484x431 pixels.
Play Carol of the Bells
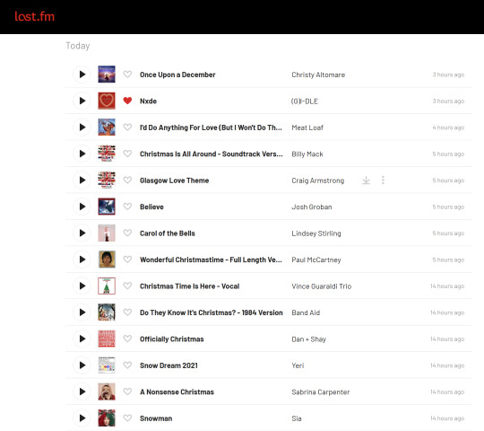tap(82, 233)
